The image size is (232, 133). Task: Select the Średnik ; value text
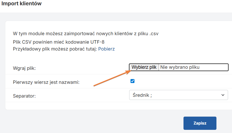click(x=142, y=95)
